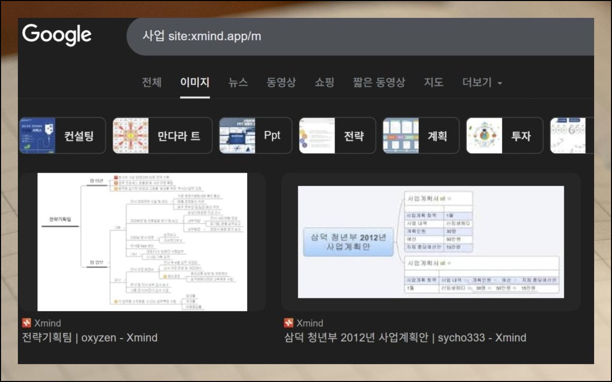
Task: Switch to the 지도 tab
Action: click(434, 82)
